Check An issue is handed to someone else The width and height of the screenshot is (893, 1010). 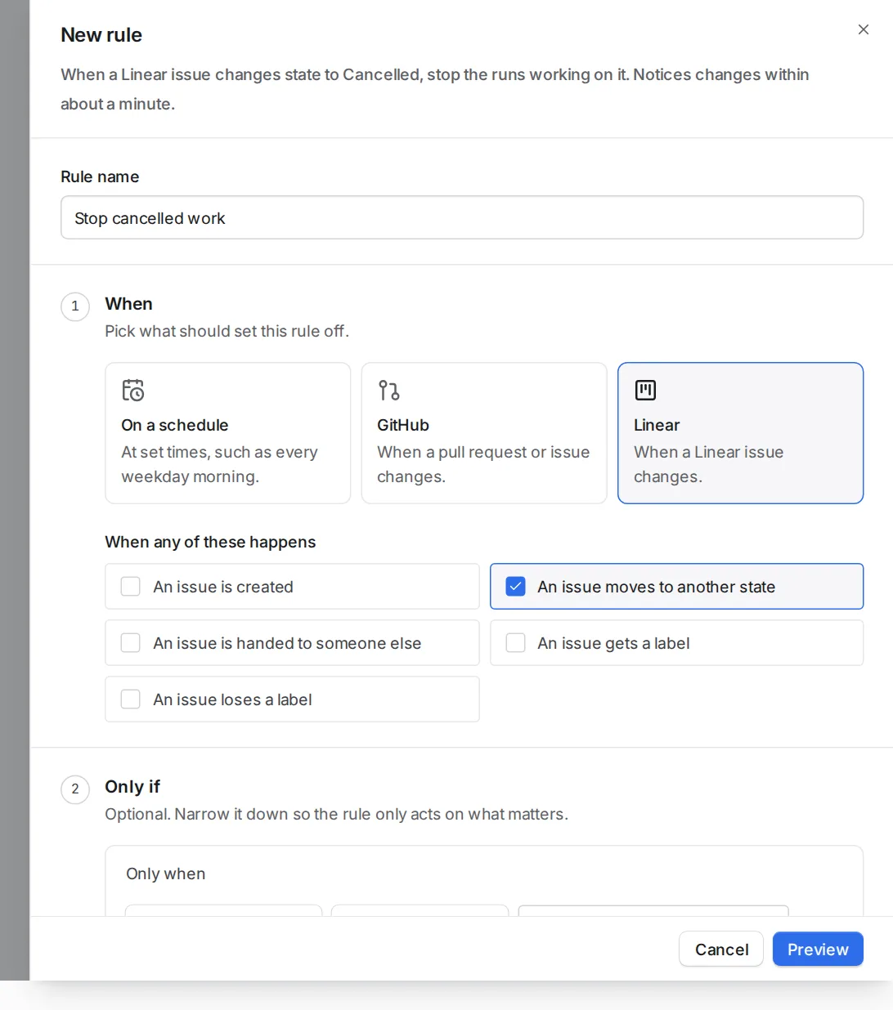131,643
